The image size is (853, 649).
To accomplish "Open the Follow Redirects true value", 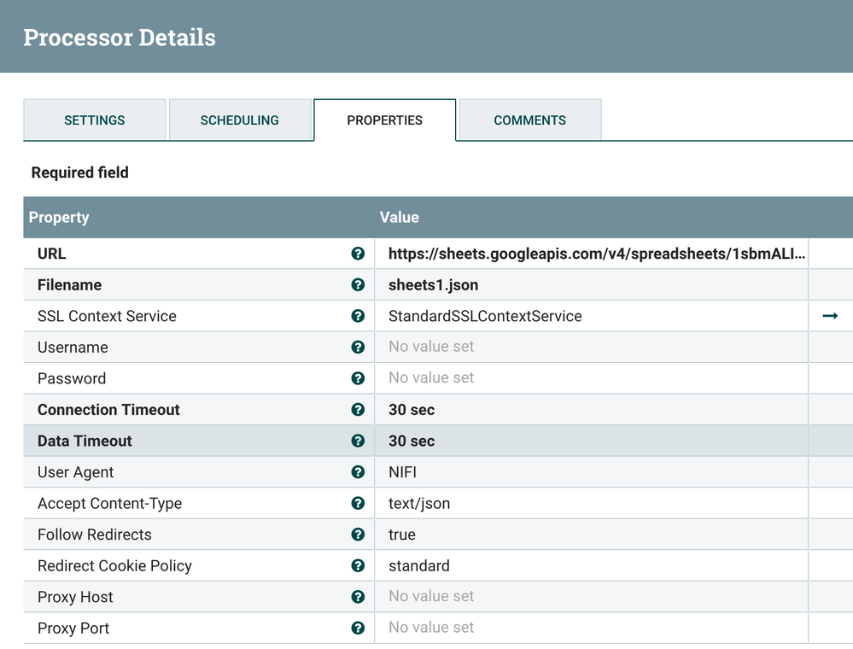I will click(591, 535).
